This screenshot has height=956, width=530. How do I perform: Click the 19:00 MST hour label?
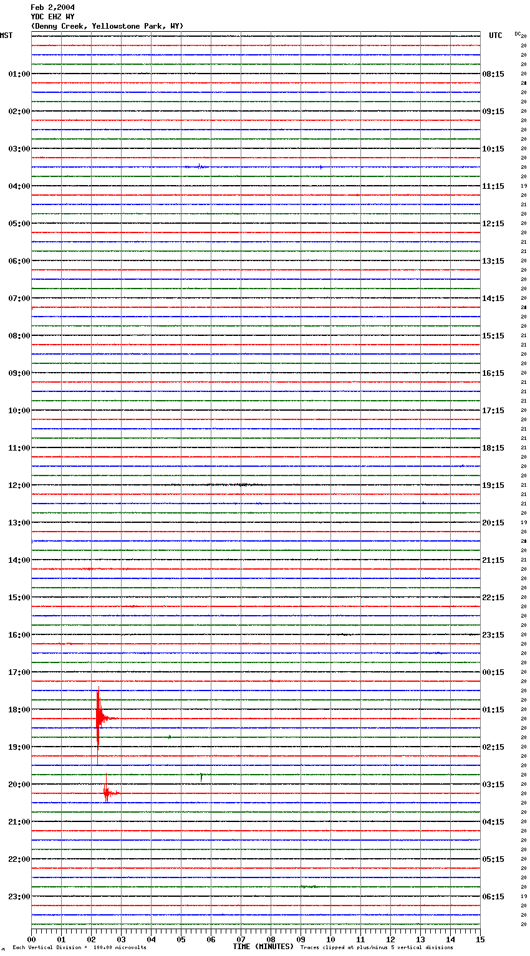click(x=19, y=747)
